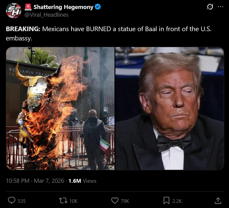Open the Shattering Hegemony profile avatar
This screenshot has height=208, width=229.
pyautogui.click(x=13, y=11)
